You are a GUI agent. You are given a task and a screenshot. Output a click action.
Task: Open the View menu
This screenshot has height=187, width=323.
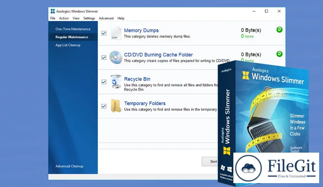[76, 18]
